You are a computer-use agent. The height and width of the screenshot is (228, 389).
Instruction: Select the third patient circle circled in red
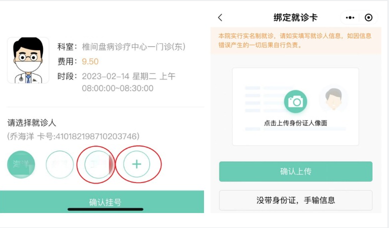pyautogui.click(x=98, y=165)
